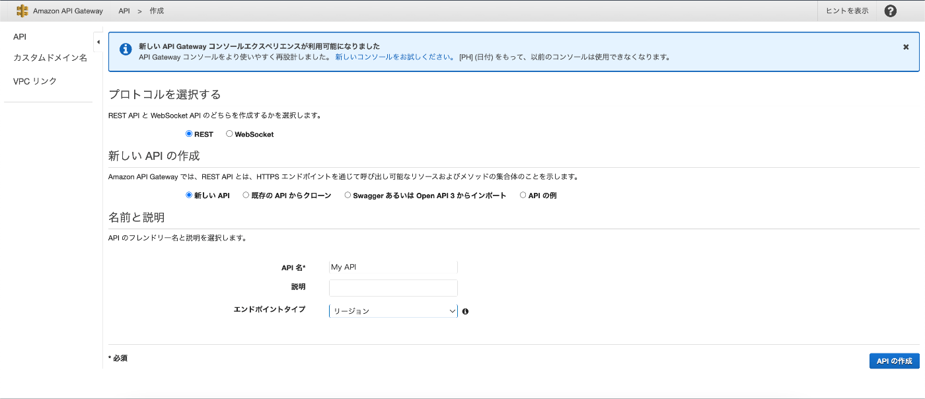Open VPC リンク in the sidebar
The height and width of the screenshot is (399, 925).
[x=35, y=81]
